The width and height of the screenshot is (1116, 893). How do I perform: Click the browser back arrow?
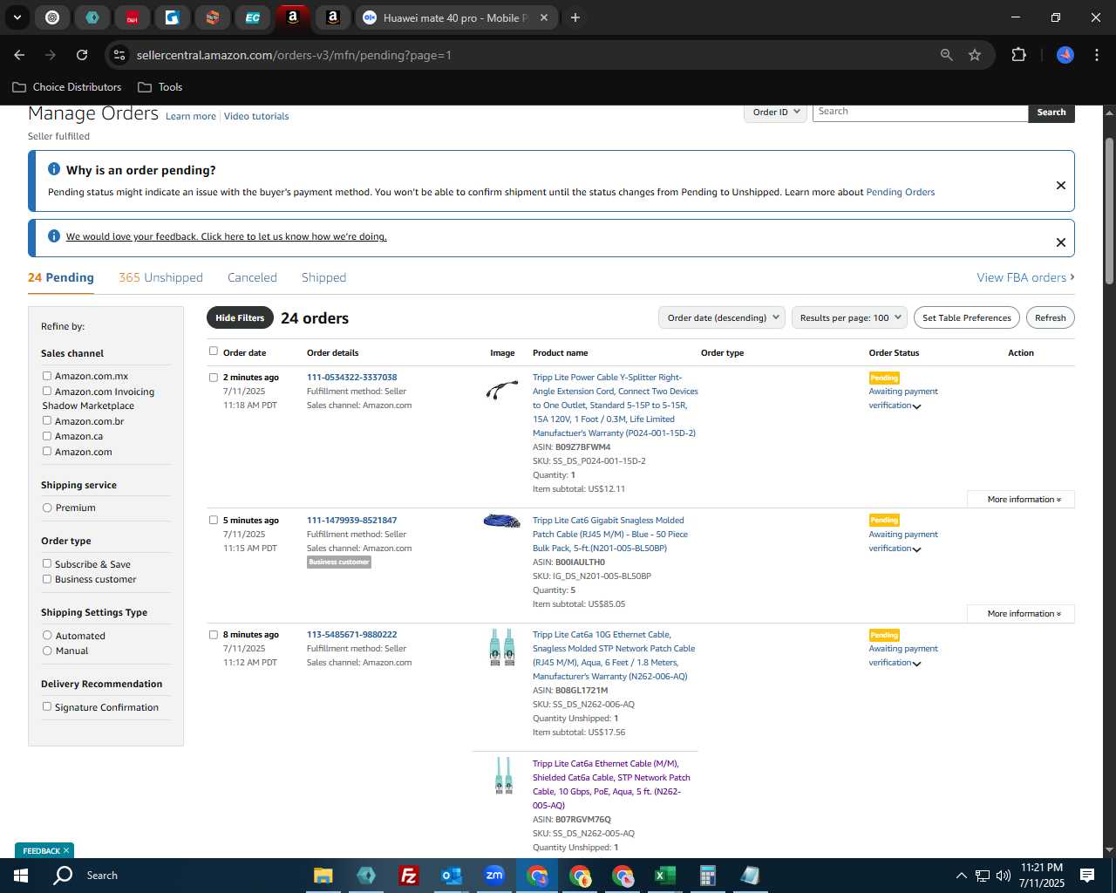pos(19,55)
